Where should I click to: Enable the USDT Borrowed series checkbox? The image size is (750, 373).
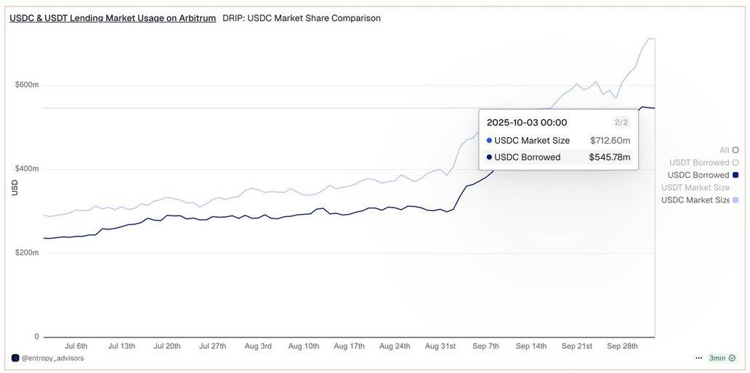coord(735,163)
